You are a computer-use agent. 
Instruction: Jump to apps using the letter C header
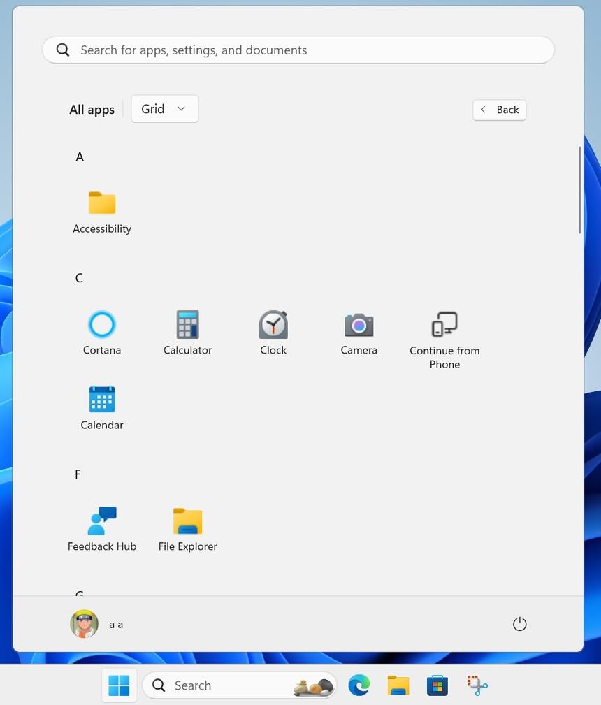(x=79, y=277)
